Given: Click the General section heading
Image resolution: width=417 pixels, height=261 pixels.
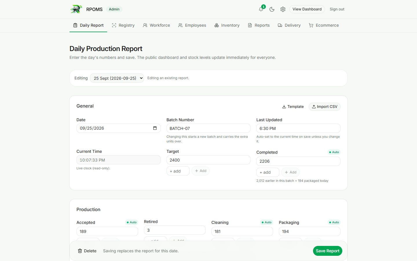Looking at the screenshot, I should pyautogui.click(x=85, y=106).
